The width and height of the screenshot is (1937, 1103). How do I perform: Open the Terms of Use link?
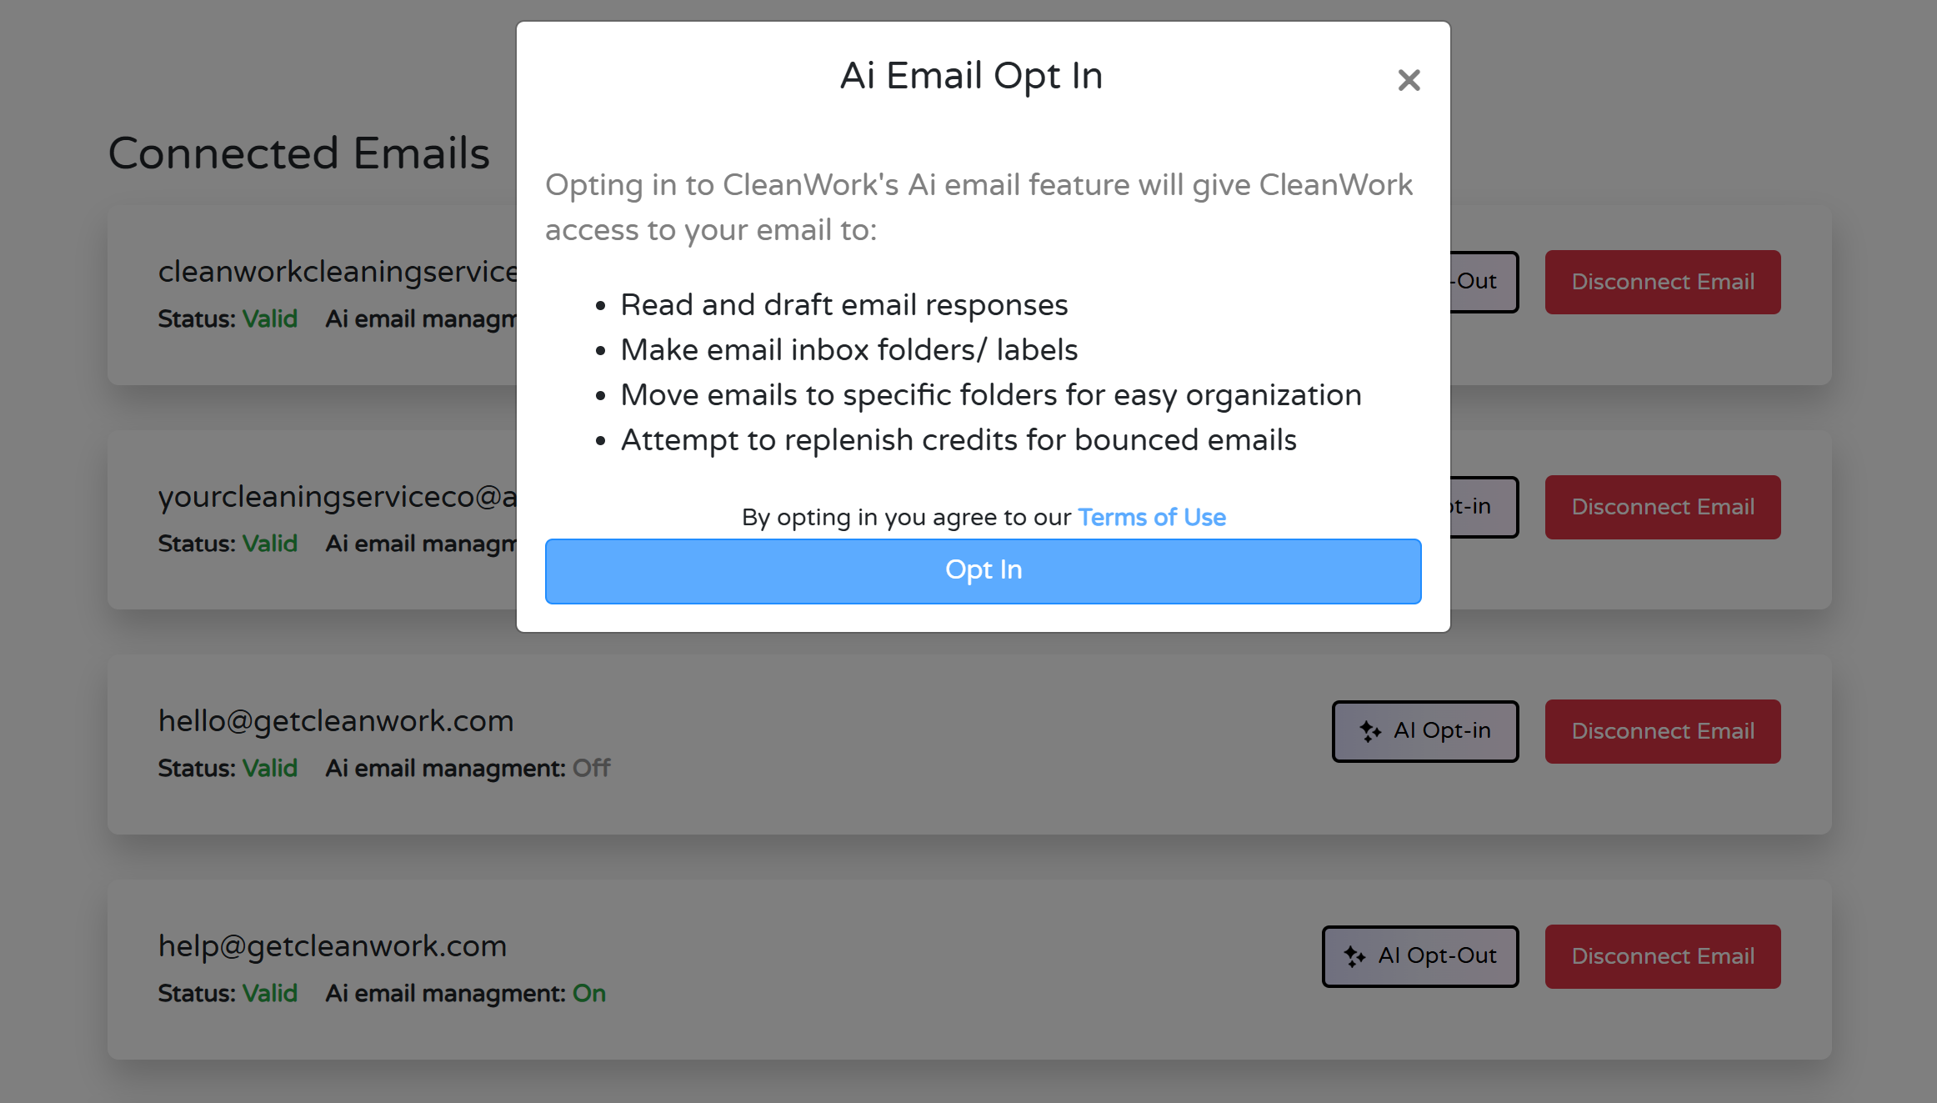(x=1152, y=518)
